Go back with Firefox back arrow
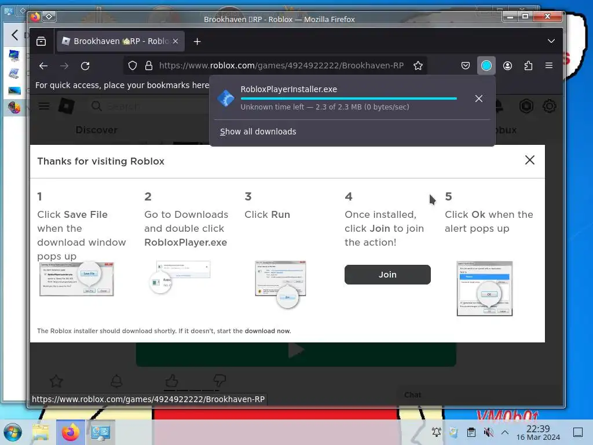This screenshot has width=593, height=445. click(x=43, y=66)
